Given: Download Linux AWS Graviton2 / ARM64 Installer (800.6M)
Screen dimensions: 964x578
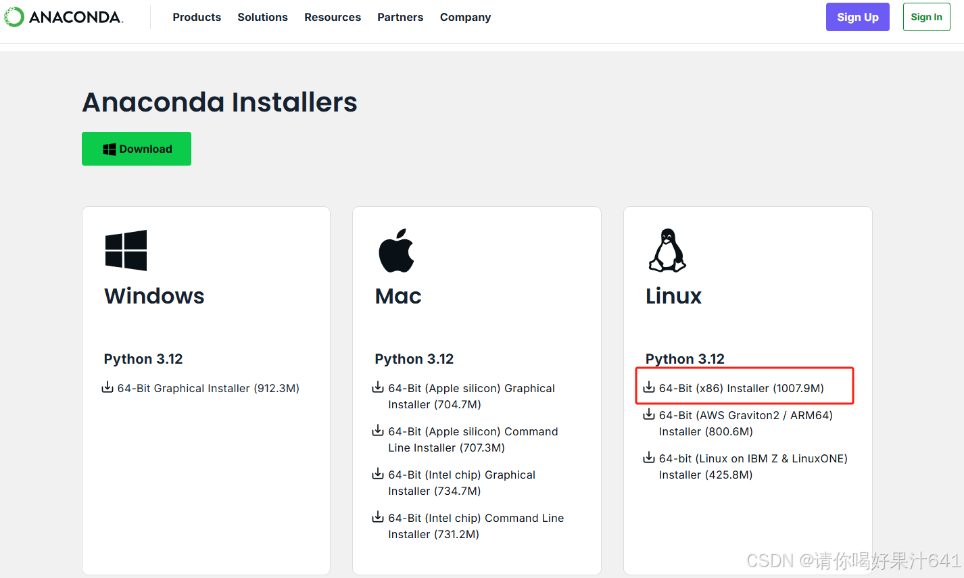Looking at the screenshot, I should 746,423.
